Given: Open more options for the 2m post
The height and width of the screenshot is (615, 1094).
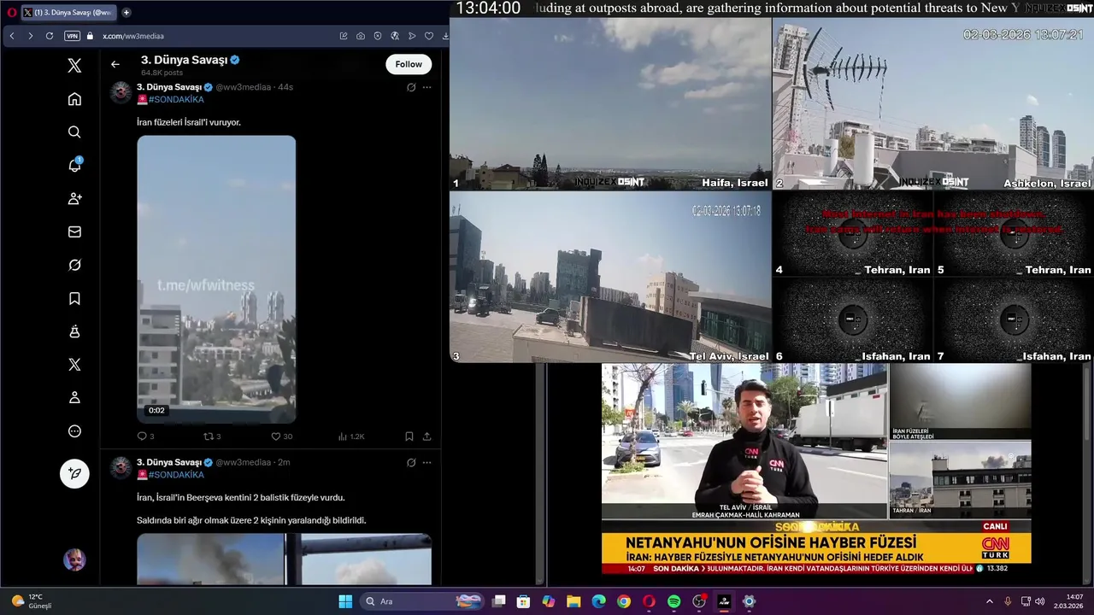Looking at the screenshot, I should click(426, 462).
